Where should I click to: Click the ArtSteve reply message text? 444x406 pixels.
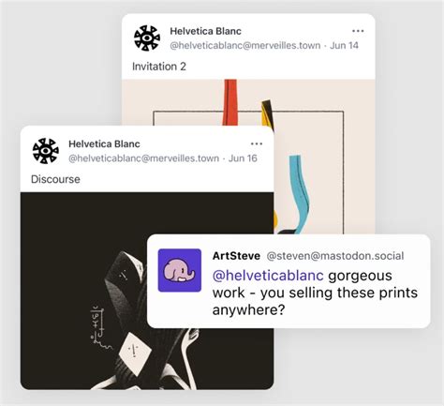pos(315,293)
